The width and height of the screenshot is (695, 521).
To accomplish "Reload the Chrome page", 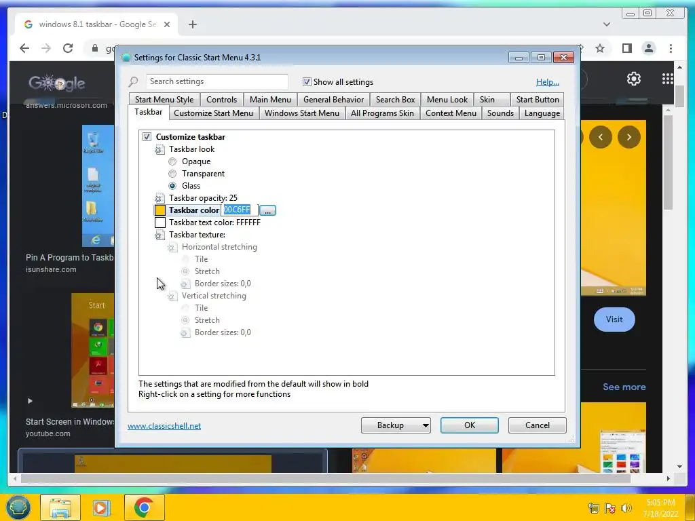I will [x=68, y=48].
